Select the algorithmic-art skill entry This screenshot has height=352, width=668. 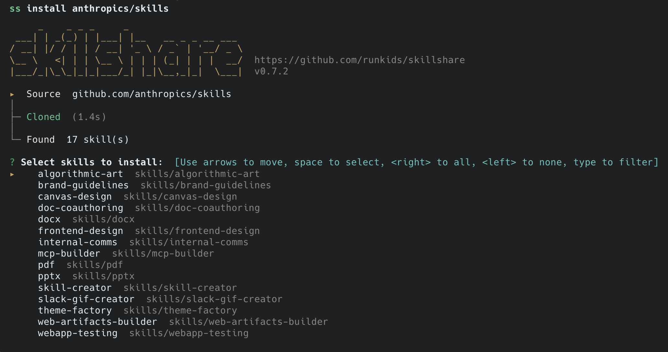tap(80, 174)
